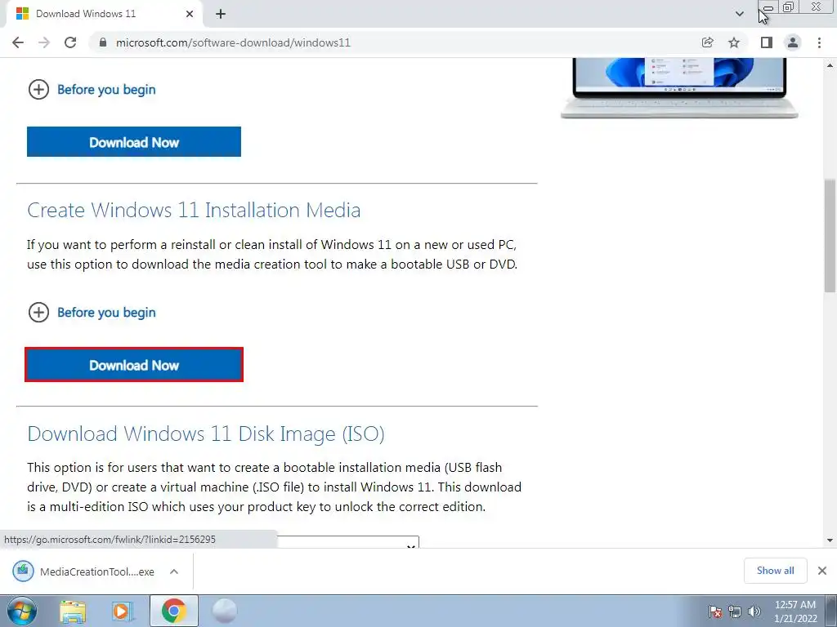Open Chrome profile menu
This screenshot has height=627, width=837.
793,42
